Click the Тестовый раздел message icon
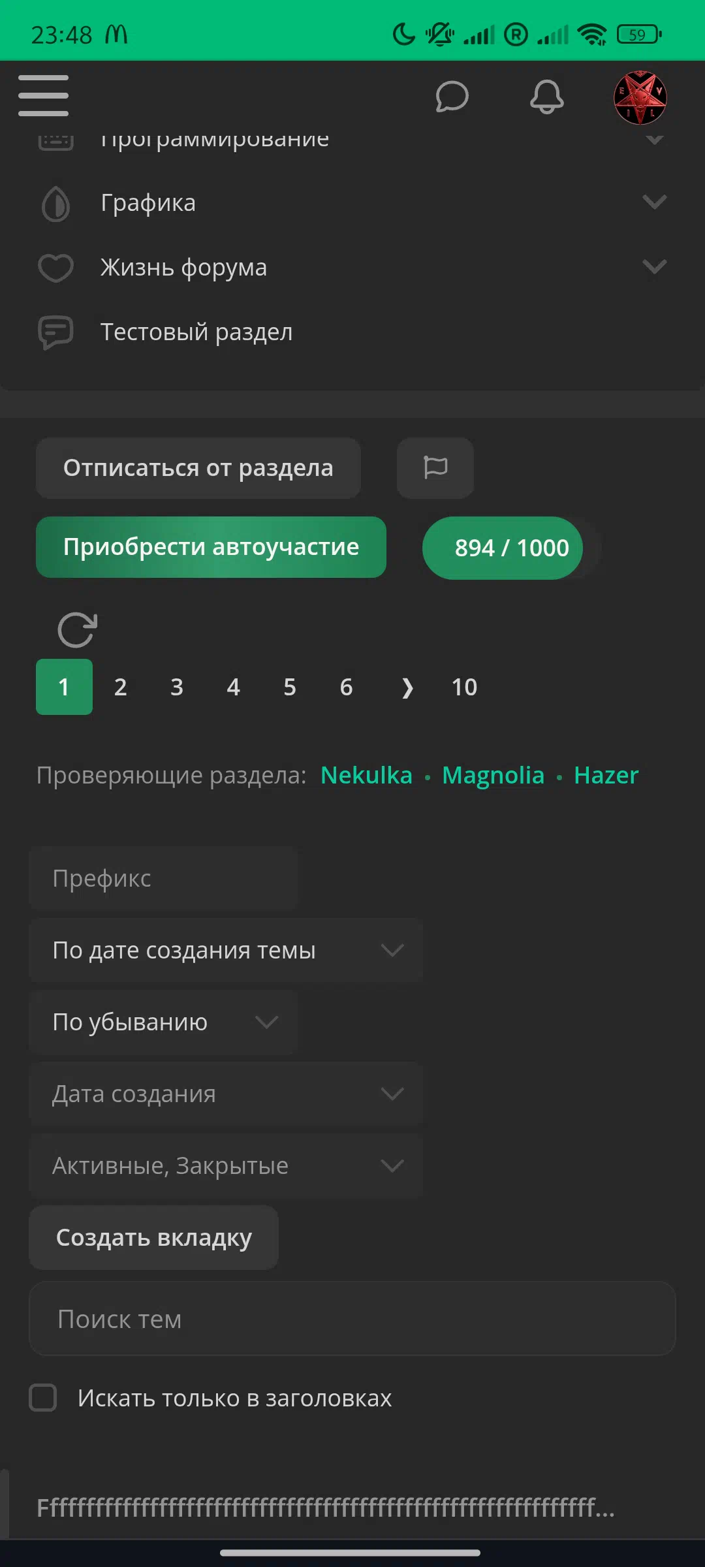Image resolution: width=705 pixels, height=1567 pixels. click(x=55, y=332)
